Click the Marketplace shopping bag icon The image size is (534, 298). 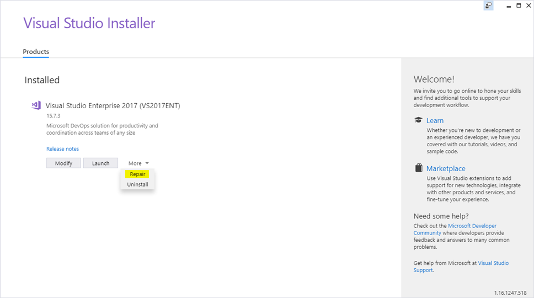click(419, 168)
